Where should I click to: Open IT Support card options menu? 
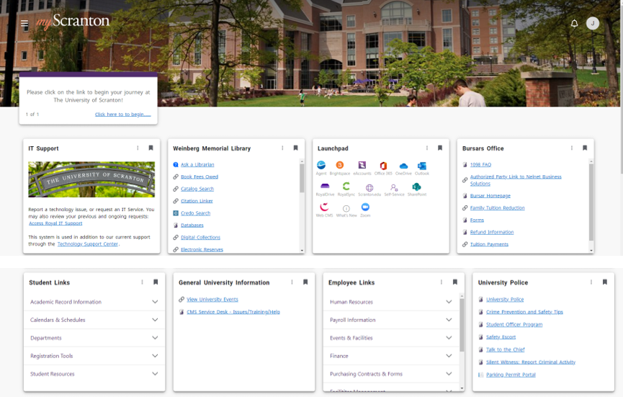(138, 148)
